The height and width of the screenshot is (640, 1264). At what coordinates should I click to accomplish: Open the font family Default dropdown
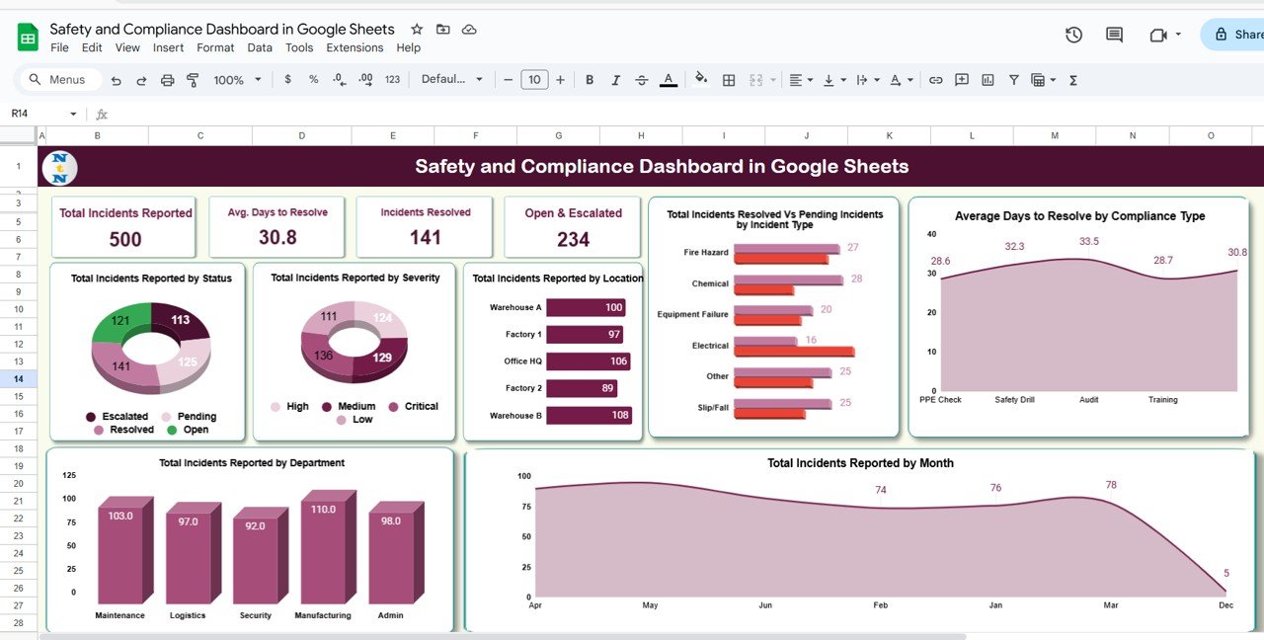[452, 80]
